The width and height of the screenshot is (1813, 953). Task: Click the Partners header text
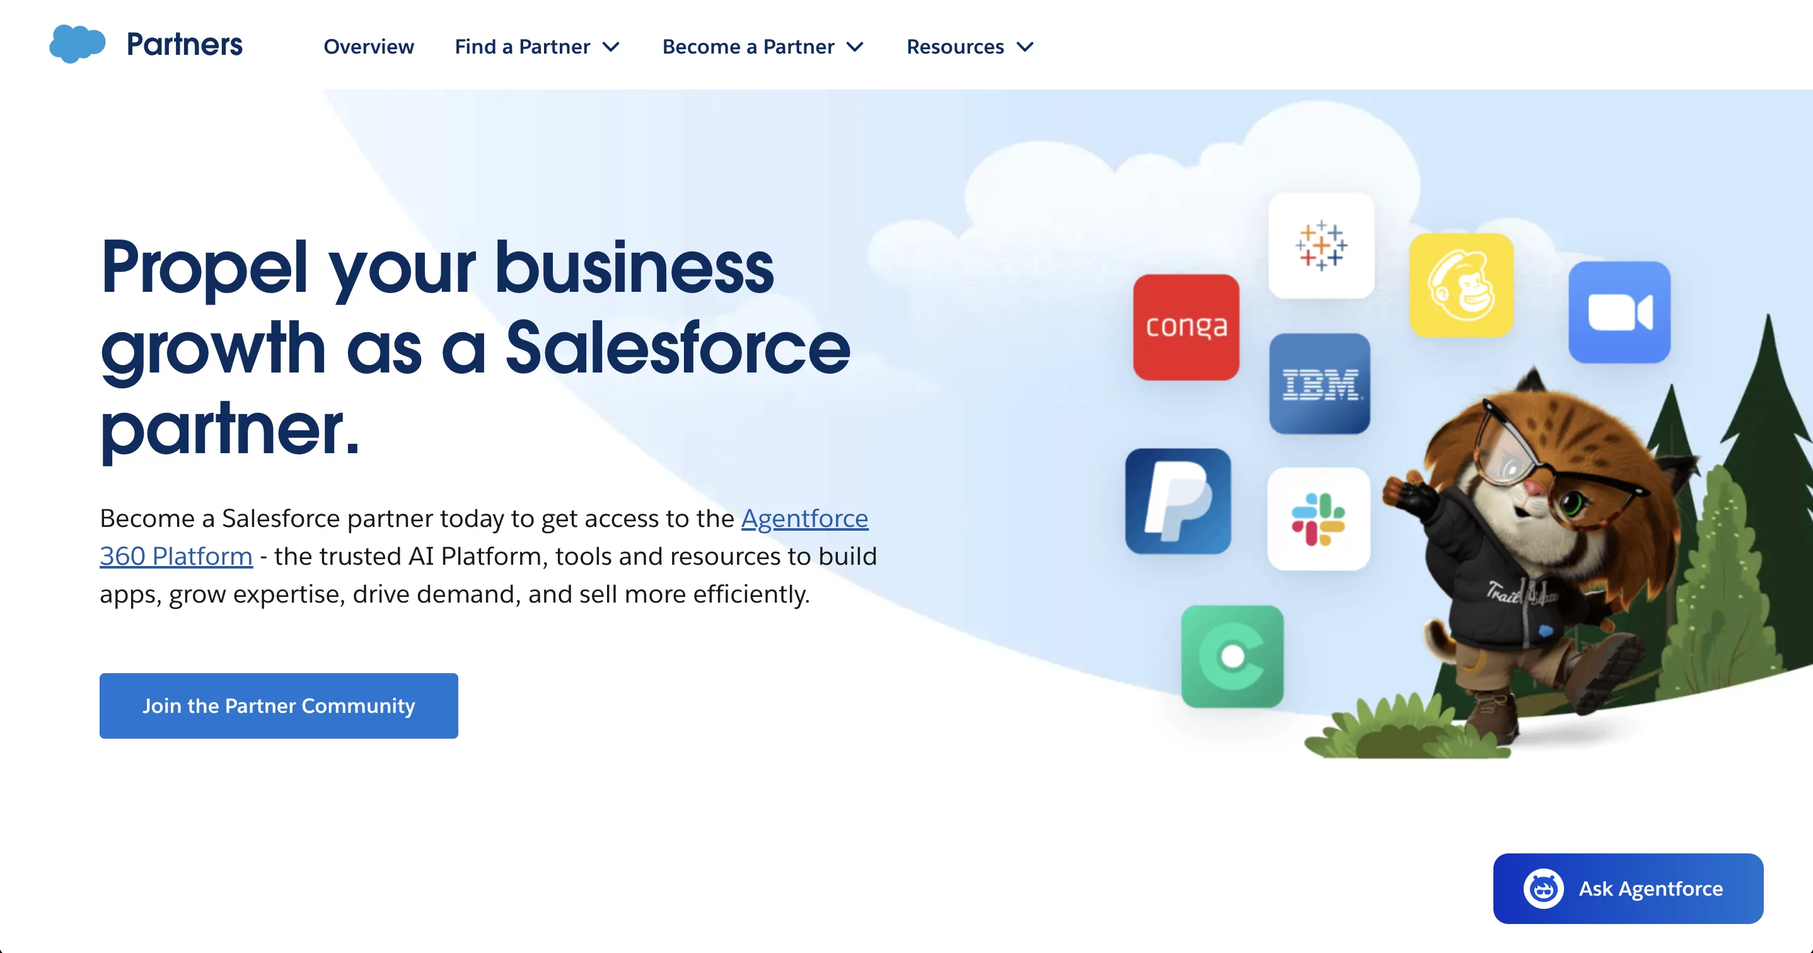click(x=183, y=43)
